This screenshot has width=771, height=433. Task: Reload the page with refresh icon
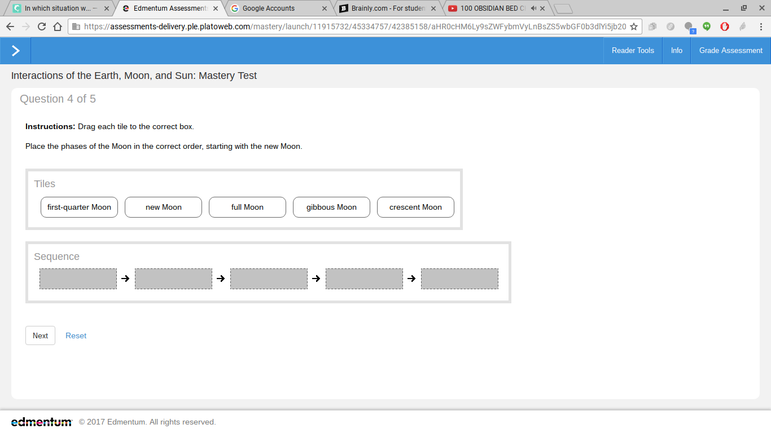coord(42,26)
